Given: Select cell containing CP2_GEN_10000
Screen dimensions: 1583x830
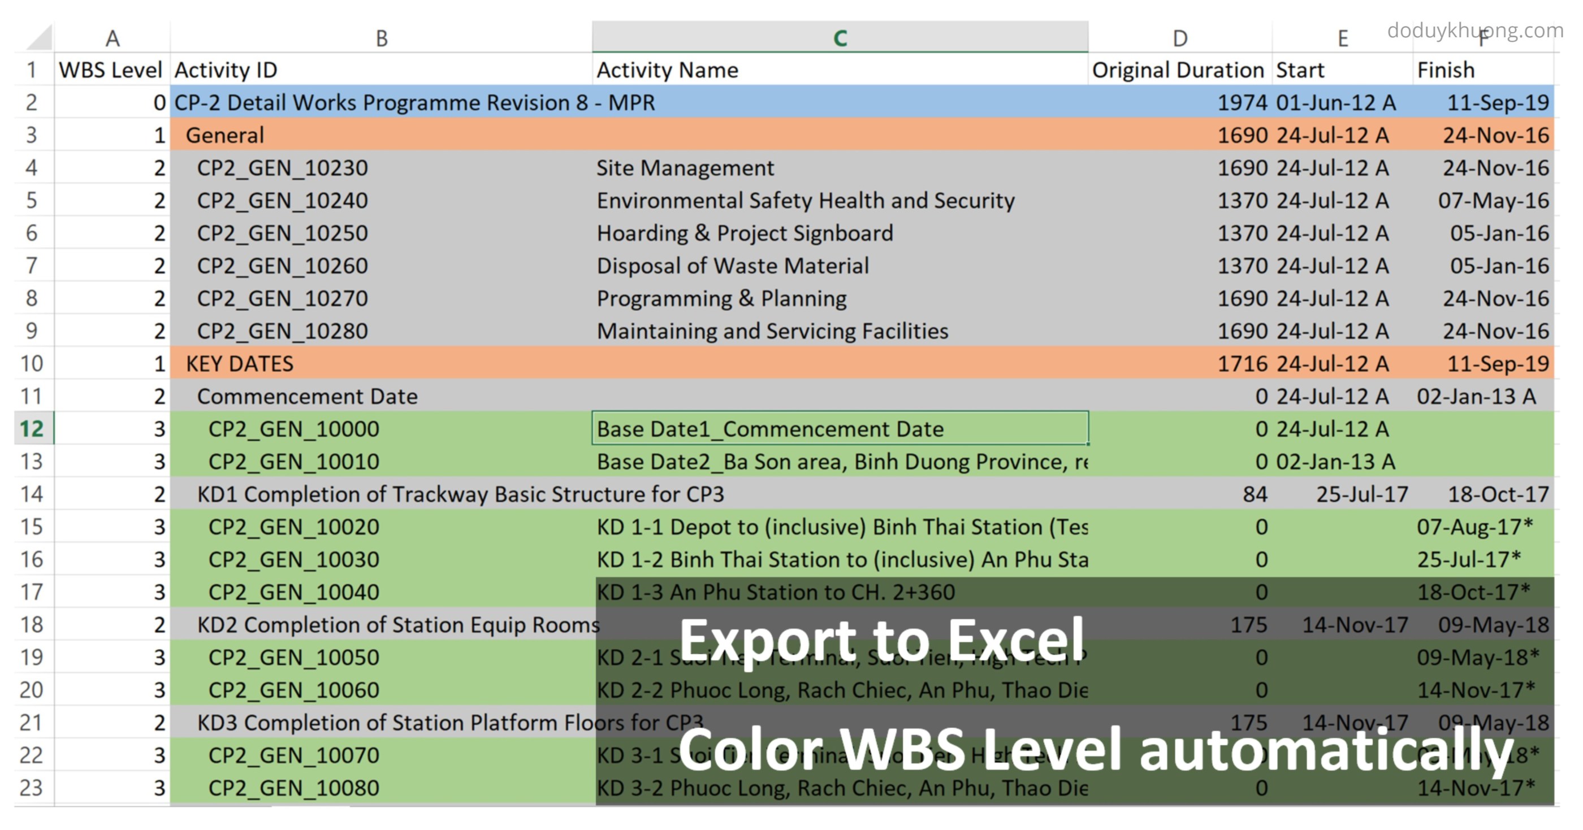Looking at the screenshot, I should tap(295, 429).
